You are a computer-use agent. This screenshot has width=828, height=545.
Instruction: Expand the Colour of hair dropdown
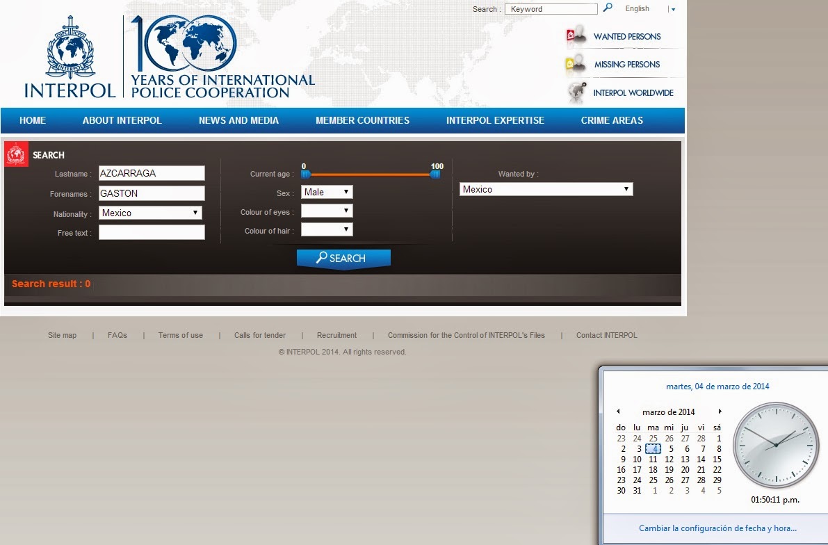point(327,229)
